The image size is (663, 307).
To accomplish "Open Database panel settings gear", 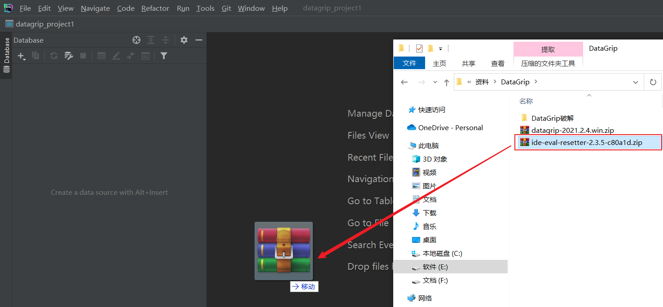I will coord(184,40).
